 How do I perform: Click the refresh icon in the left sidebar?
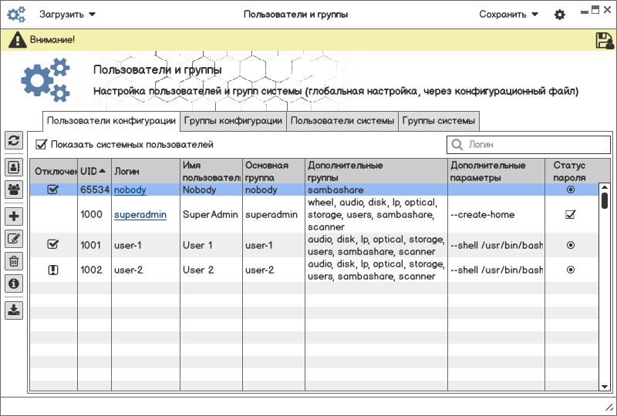click(x=14, y=140)
